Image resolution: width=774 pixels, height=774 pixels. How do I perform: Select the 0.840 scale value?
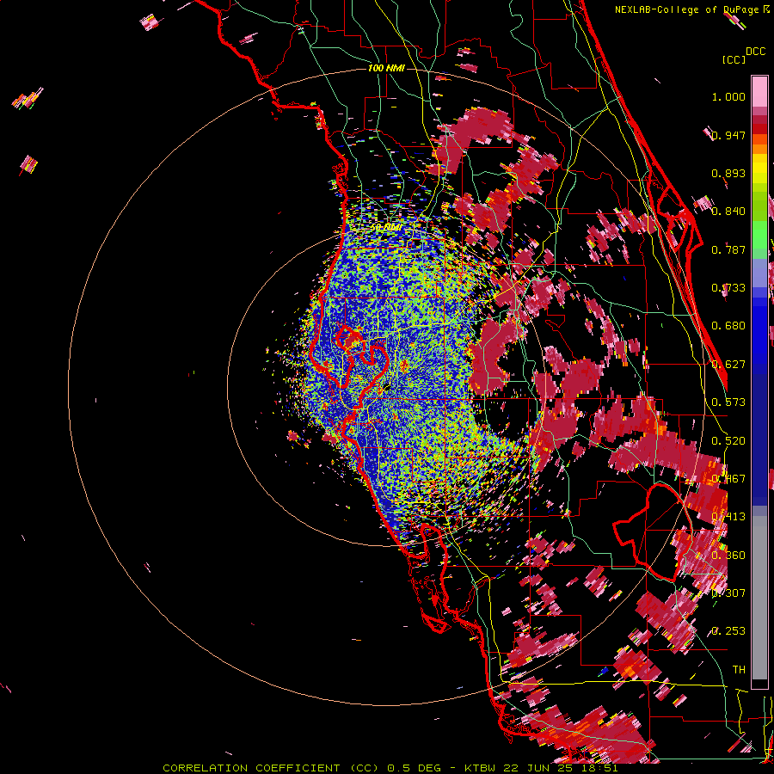(728, 212)
